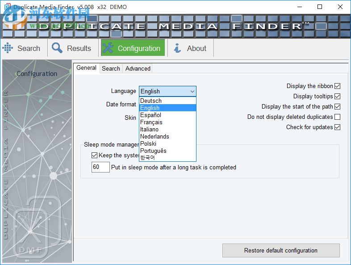This screenshot has width=351, height=265.
Task: Click the About info icon
Action: (x=178, y=48)
